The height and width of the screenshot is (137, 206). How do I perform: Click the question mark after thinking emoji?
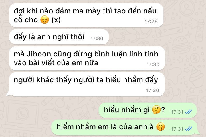(163, 110)
